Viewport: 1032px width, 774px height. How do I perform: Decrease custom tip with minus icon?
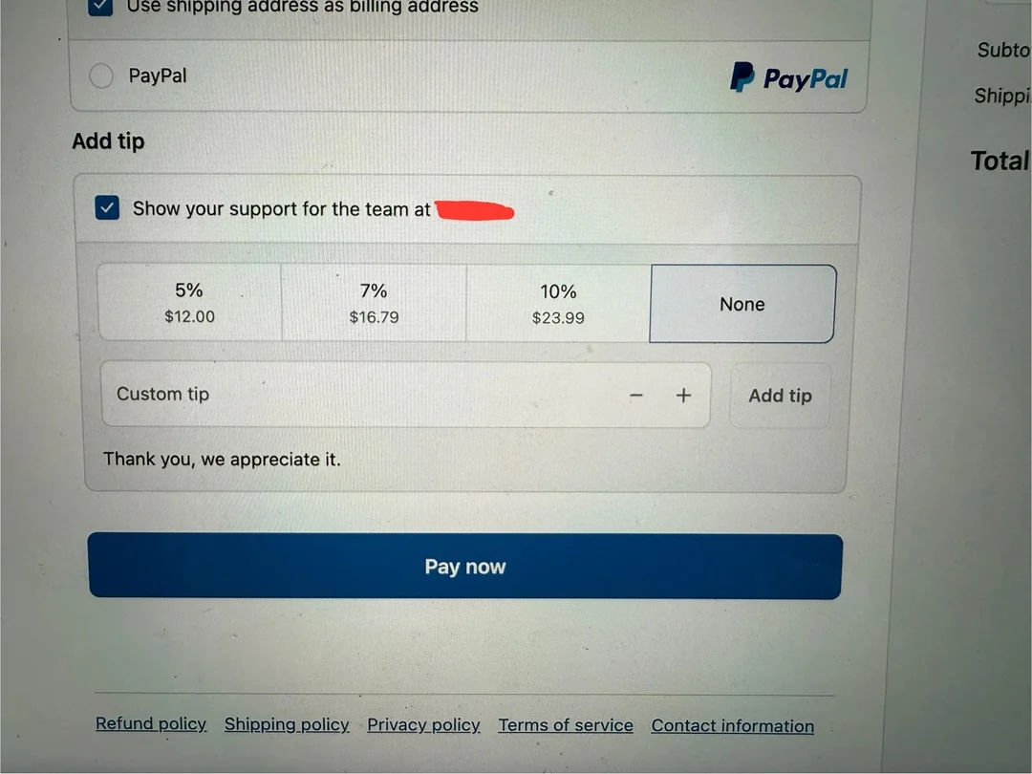[x=635, y=395]
